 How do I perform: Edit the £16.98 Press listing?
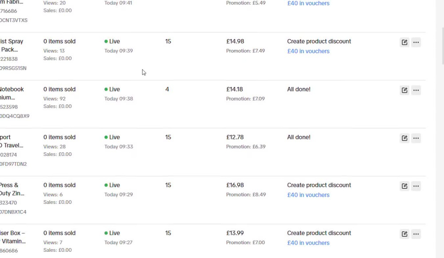[x=404, y=186]
